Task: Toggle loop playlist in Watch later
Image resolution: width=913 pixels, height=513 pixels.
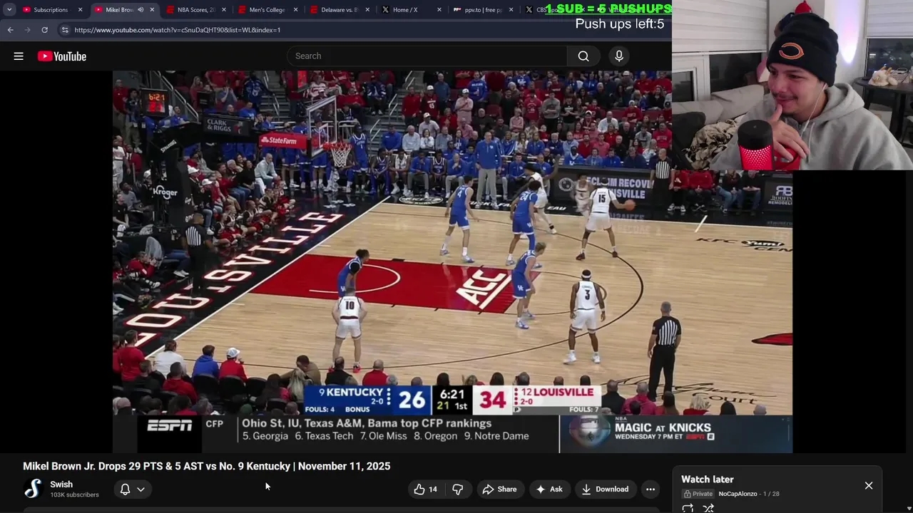Action: click(688, 508)
